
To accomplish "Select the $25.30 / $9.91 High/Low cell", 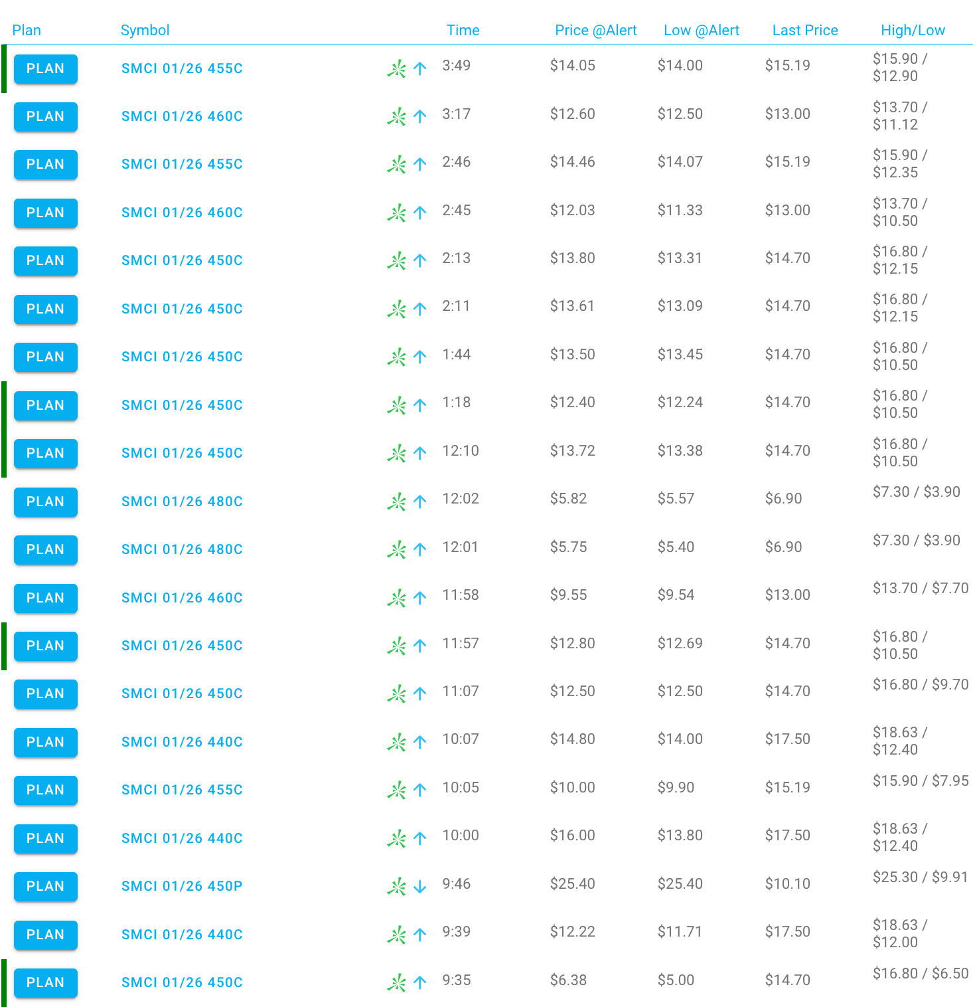I will [920, 877].
